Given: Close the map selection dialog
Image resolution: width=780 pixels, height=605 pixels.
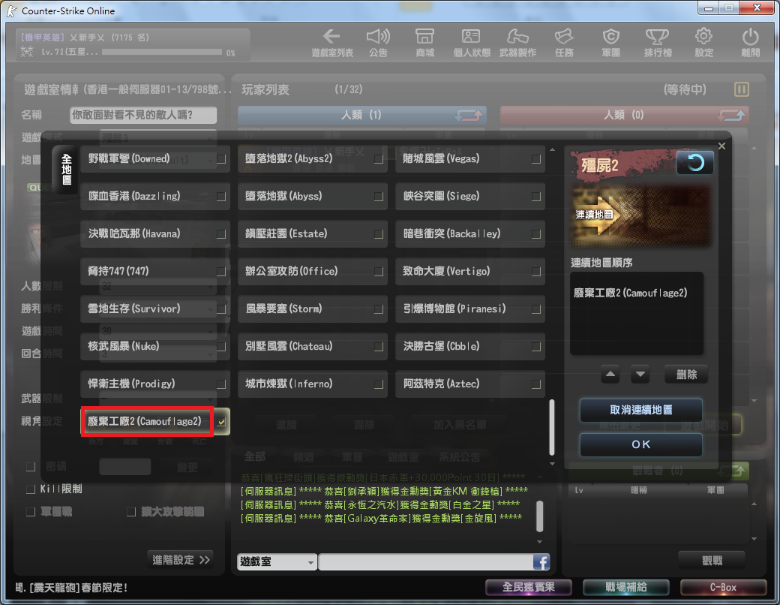Looking at the screenshot, I should click(x=721, y=146).
